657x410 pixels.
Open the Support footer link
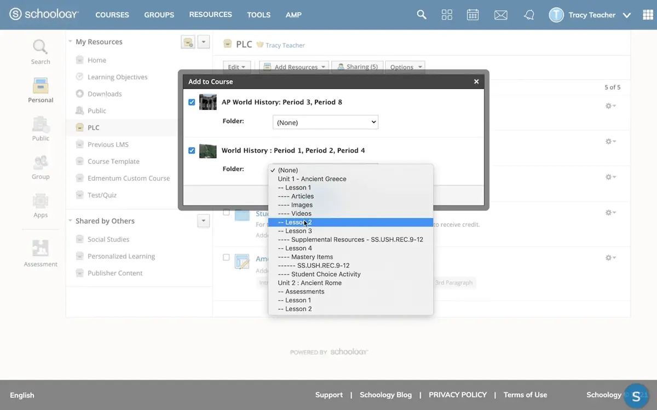click(329, 395)
